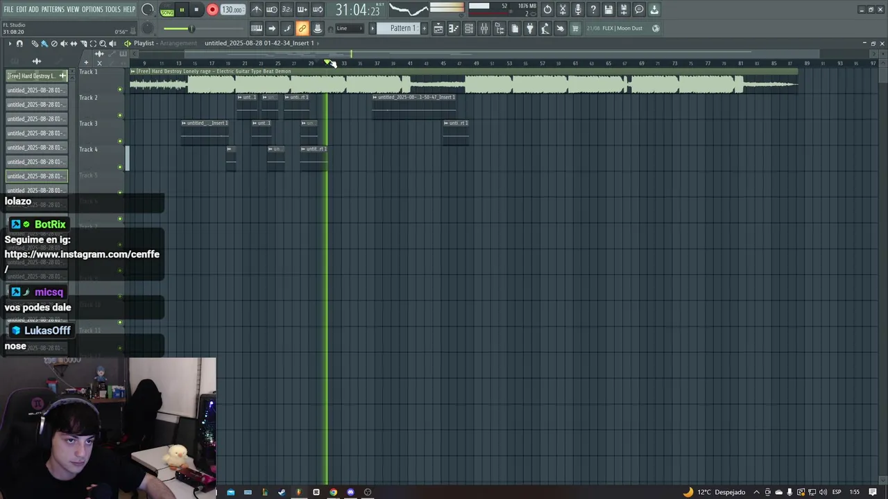Click the highlighted download content icon
The image size is (888, 499).
click(654, 10)
